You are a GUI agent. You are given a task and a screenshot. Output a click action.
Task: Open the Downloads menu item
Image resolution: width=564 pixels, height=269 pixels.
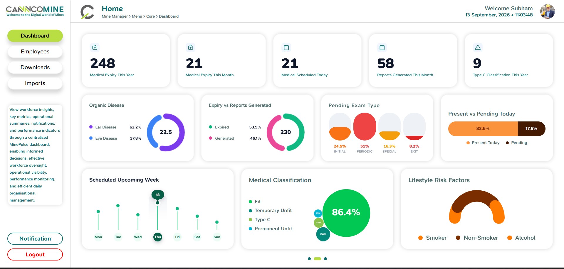tap(35, 67)
